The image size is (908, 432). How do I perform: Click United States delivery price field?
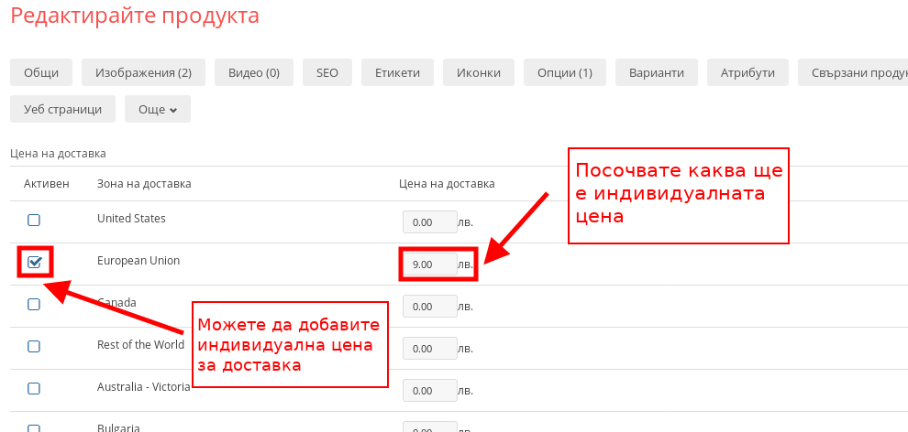(x=429, y=222)
